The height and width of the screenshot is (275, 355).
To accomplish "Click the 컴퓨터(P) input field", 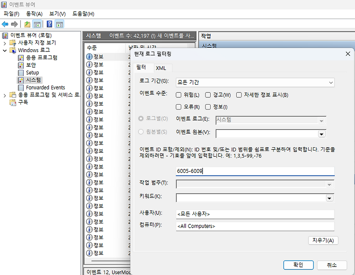I will point(255,226).
